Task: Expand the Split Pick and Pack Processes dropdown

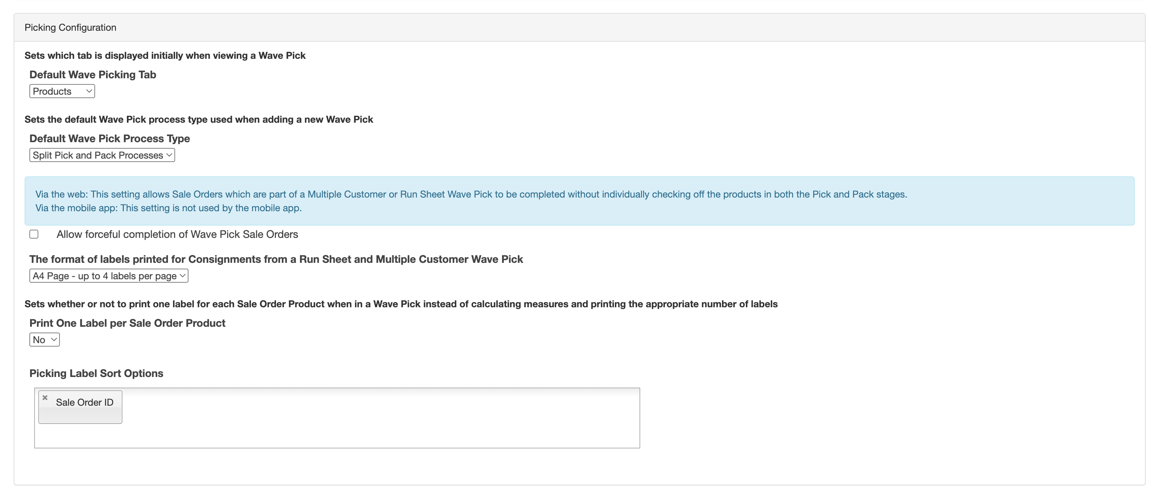Action: click(102, 156)
